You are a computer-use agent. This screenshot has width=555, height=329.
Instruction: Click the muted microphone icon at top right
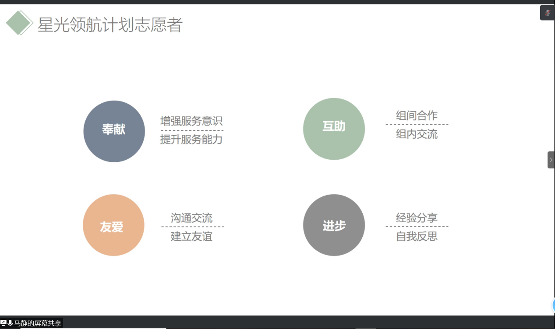tap(547, 13)
